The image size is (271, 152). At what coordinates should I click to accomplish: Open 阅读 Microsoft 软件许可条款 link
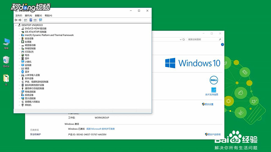point(101,129)
